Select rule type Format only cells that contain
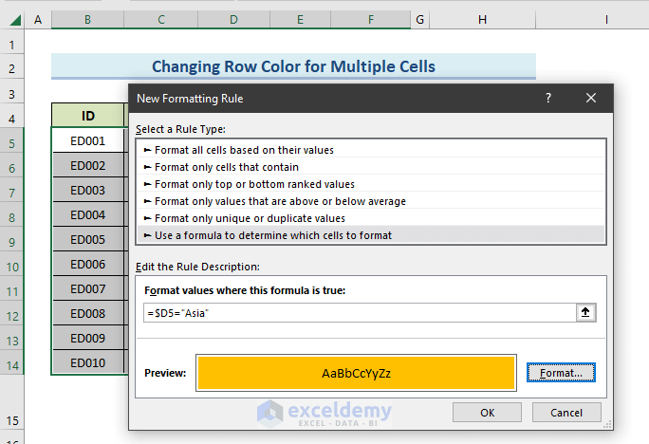Screen dimensions: 649x444 (x=370, y=167)
